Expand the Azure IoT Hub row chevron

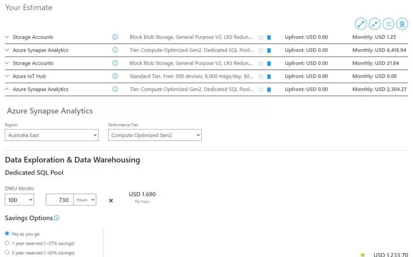[7, 76]
